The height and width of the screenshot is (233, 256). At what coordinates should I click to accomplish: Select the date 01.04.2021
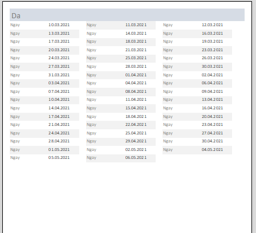pyautogui.click(x=136, y=75)
